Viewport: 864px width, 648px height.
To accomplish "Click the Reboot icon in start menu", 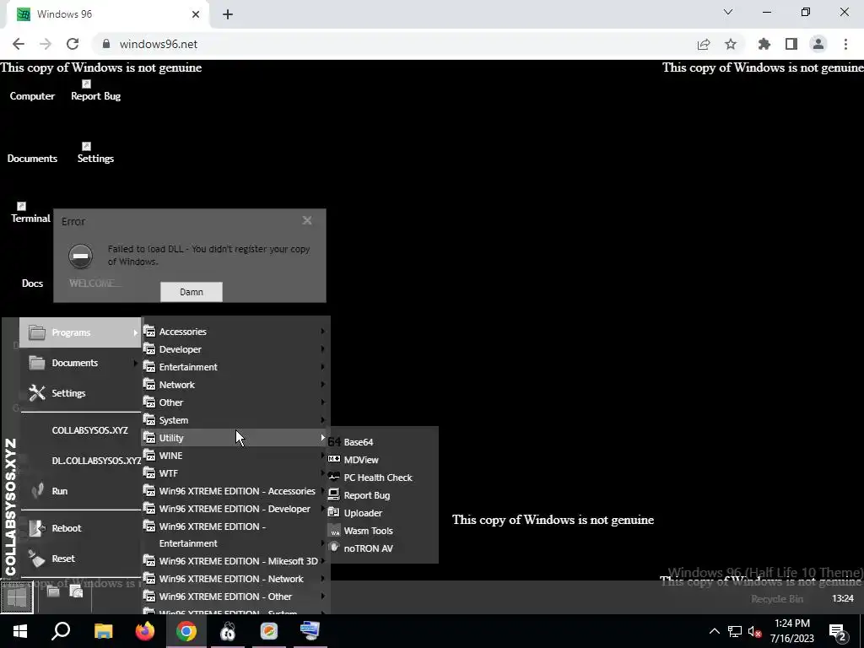I will (37, 528).
